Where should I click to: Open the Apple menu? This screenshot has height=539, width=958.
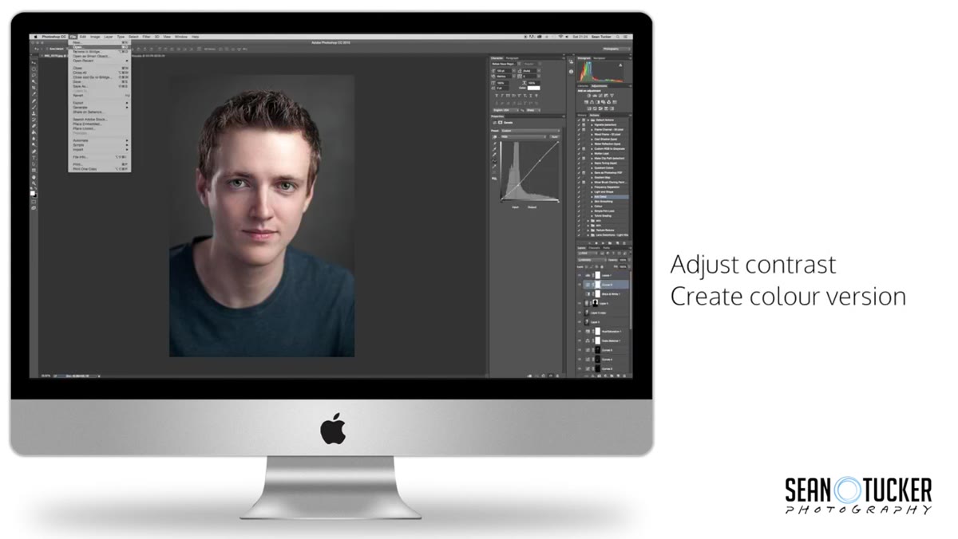(x=35, y=37)
